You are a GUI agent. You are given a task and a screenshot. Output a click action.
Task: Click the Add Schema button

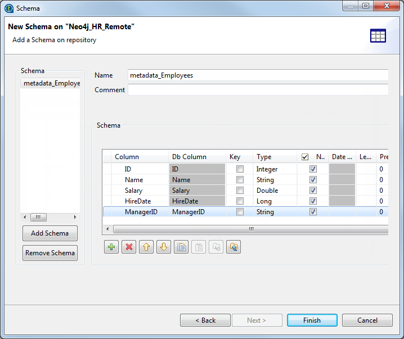50,233
